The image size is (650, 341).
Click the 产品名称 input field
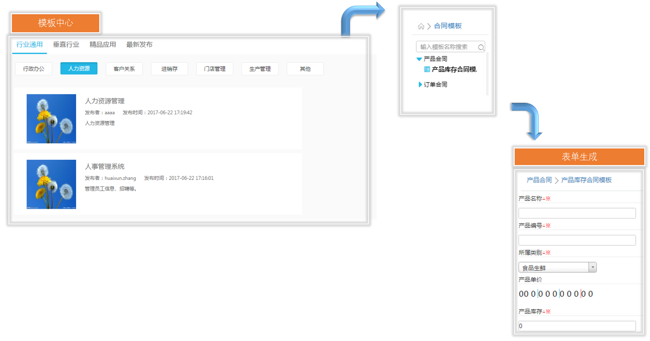[x=576, y=213]
